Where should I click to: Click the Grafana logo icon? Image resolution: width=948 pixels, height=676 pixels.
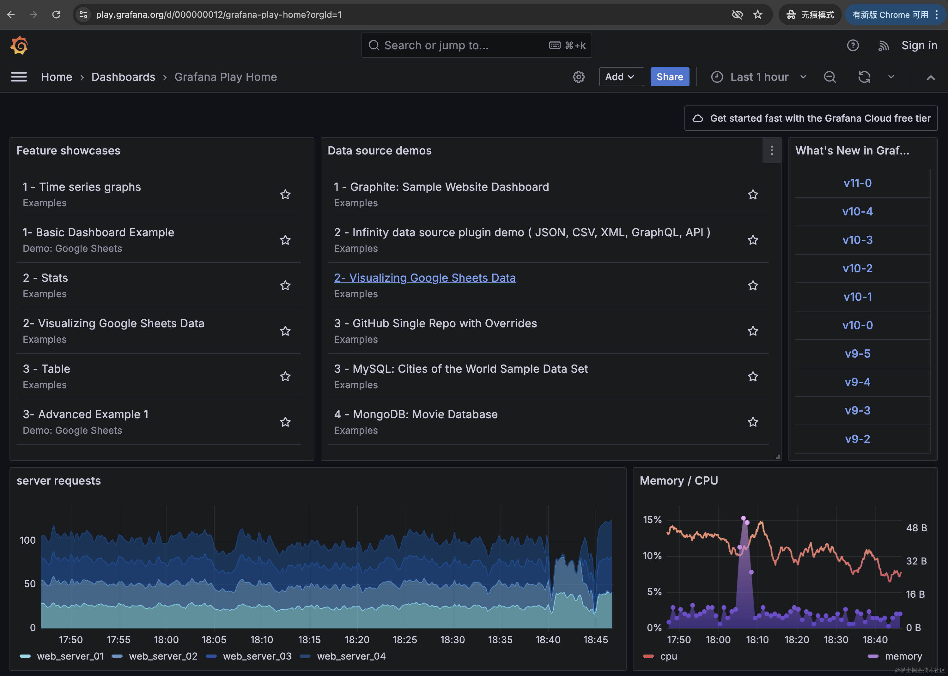(x=19, y=45)
